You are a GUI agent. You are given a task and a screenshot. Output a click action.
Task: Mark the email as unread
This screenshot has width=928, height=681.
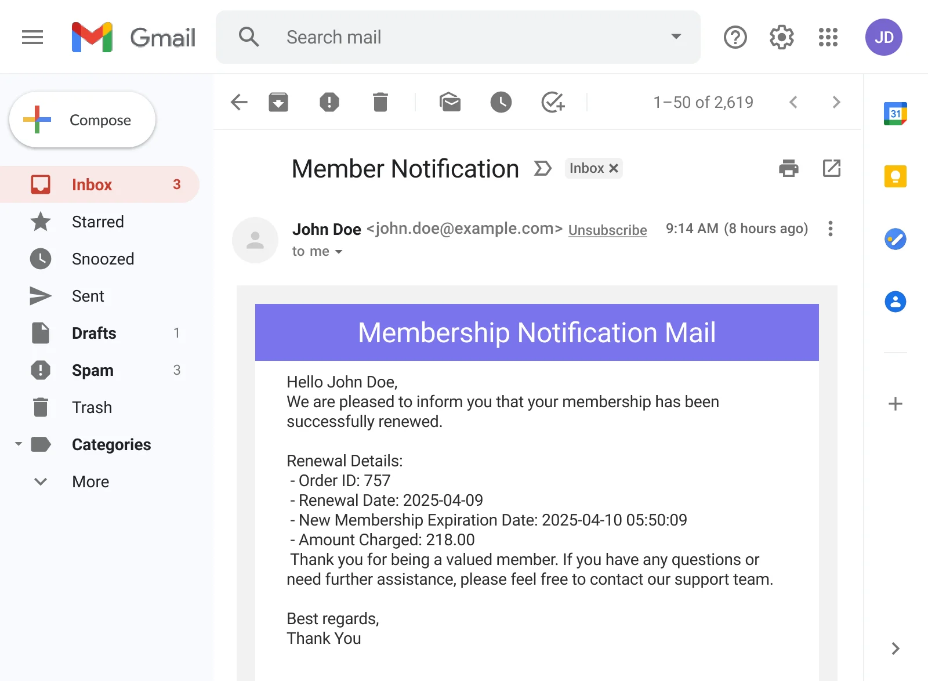point(451,102)
